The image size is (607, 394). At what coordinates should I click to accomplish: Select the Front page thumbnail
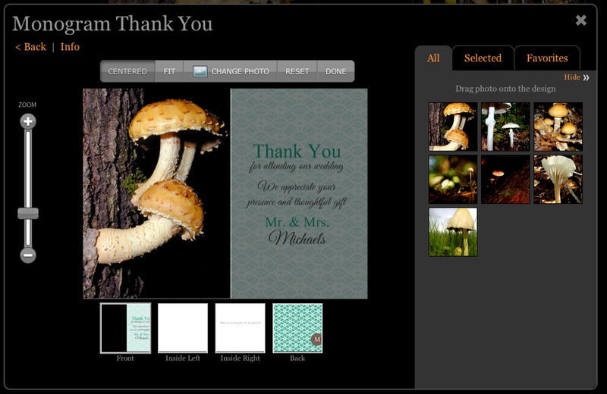tap(125, 328)
